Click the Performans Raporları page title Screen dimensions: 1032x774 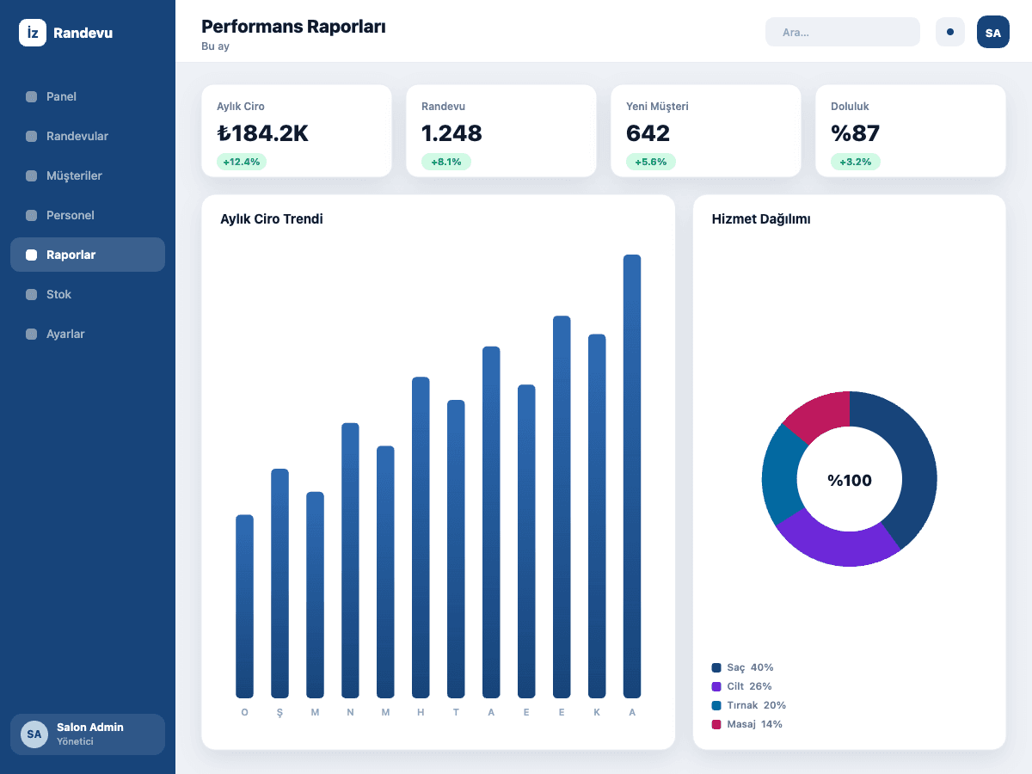pos(293,27)
